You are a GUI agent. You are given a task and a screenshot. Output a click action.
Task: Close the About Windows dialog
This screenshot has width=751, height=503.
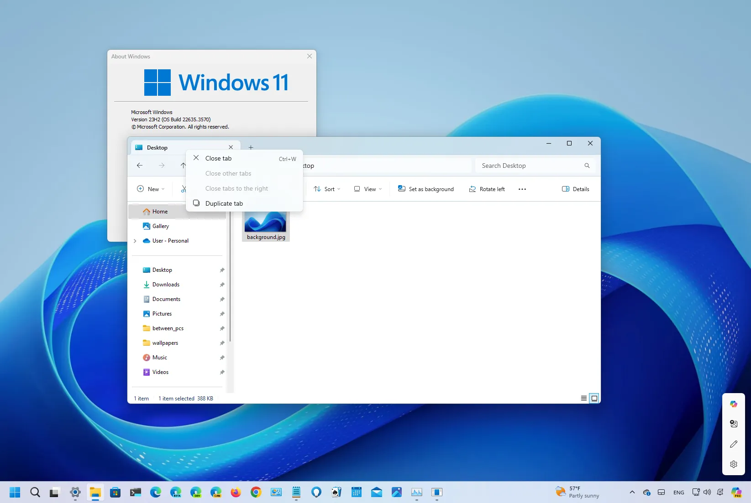310,56
